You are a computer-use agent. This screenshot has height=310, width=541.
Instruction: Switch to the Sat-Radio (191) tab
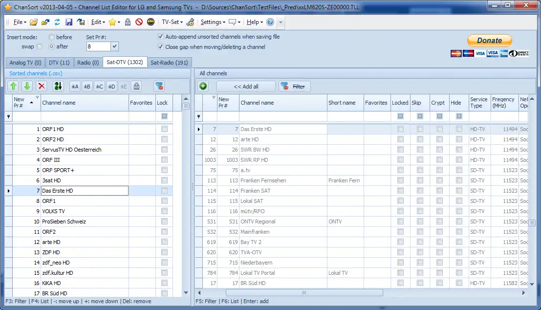pyautogui.click(x=169, y=63)
